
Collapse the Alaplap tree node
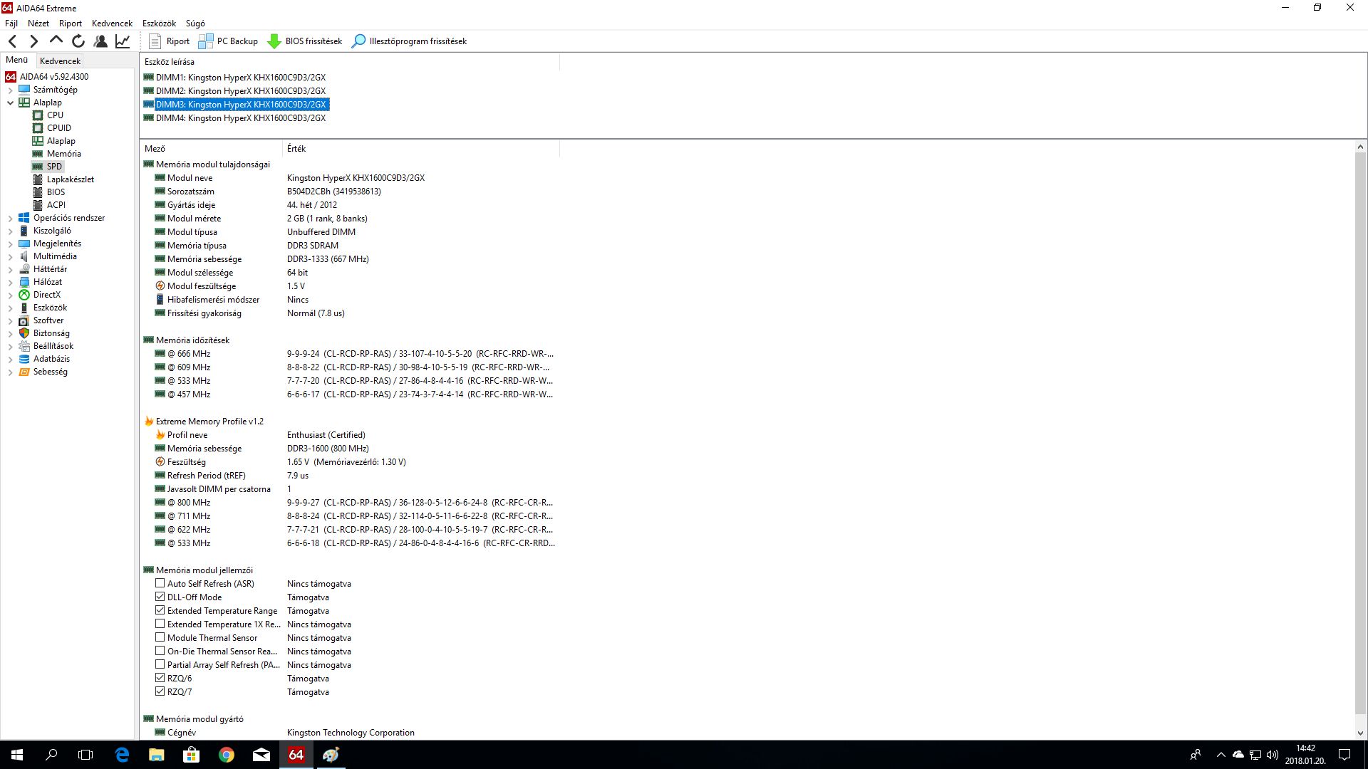[x=11, y=103]
